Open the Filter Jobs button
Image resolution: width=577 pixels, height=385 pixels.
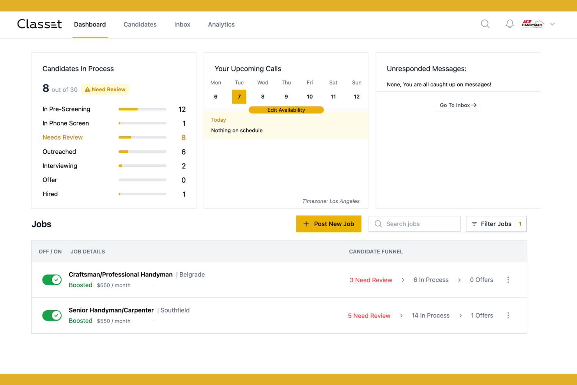point(496,224)
